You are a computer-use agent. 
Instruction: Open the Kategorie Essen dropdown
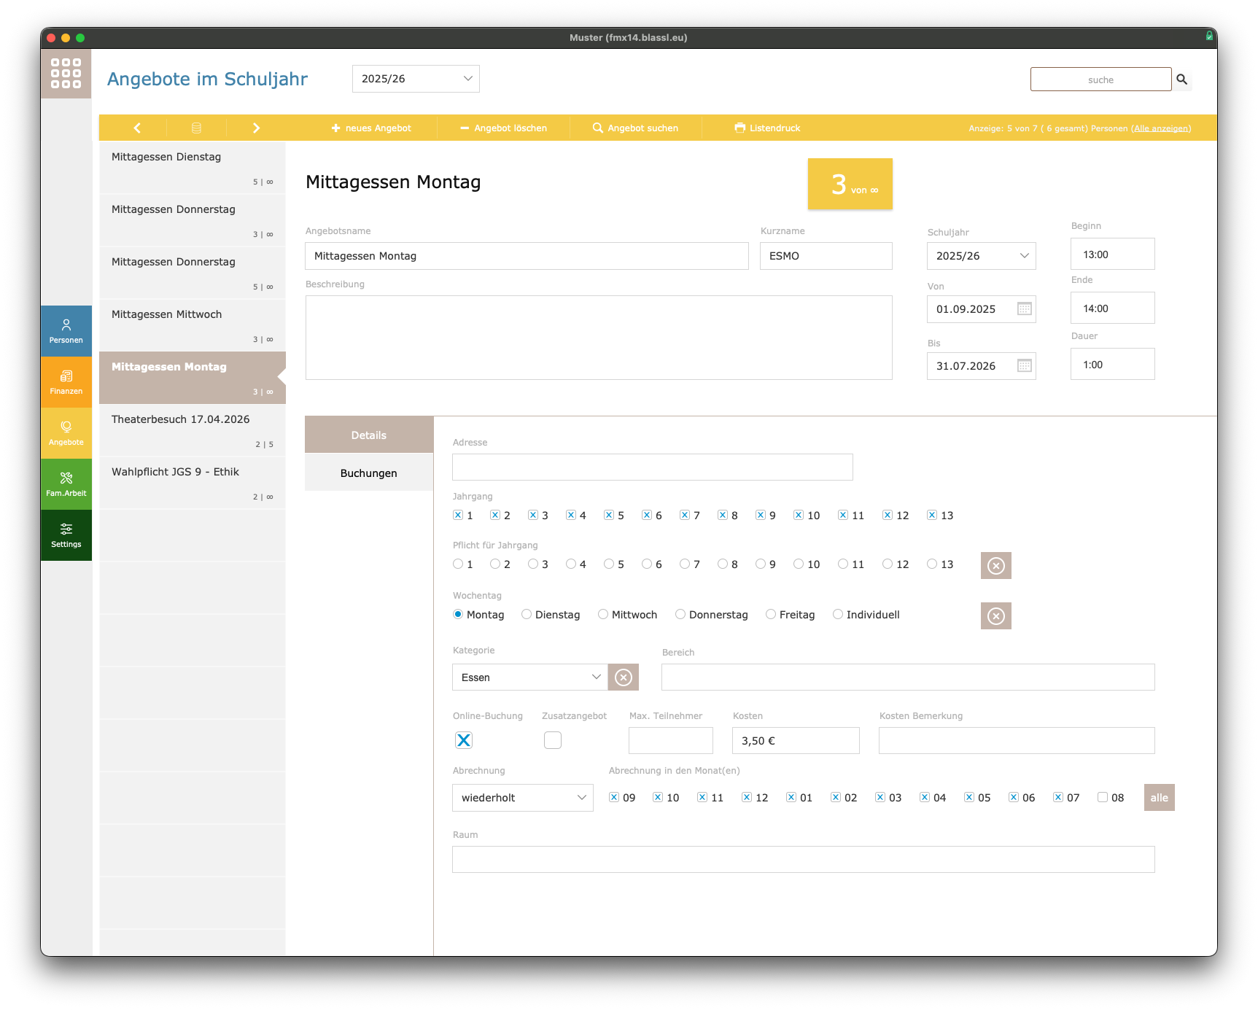pos(530,677)
